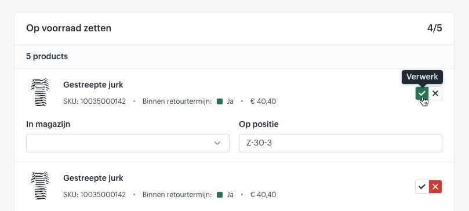Click the red X icon on second product
This screenshot has width=469, height=211.
(435, 187)
